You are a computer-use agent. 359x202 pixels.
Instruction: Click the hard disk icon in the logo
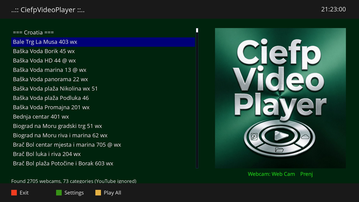tap(254, 137)
